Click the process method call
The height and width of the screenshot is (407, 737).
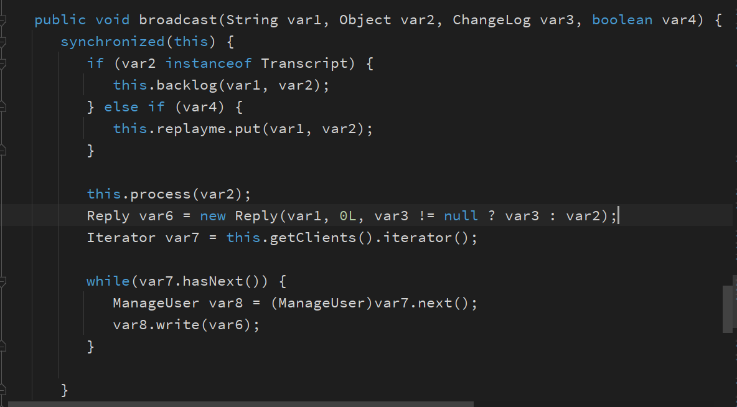tap(160, 194)
